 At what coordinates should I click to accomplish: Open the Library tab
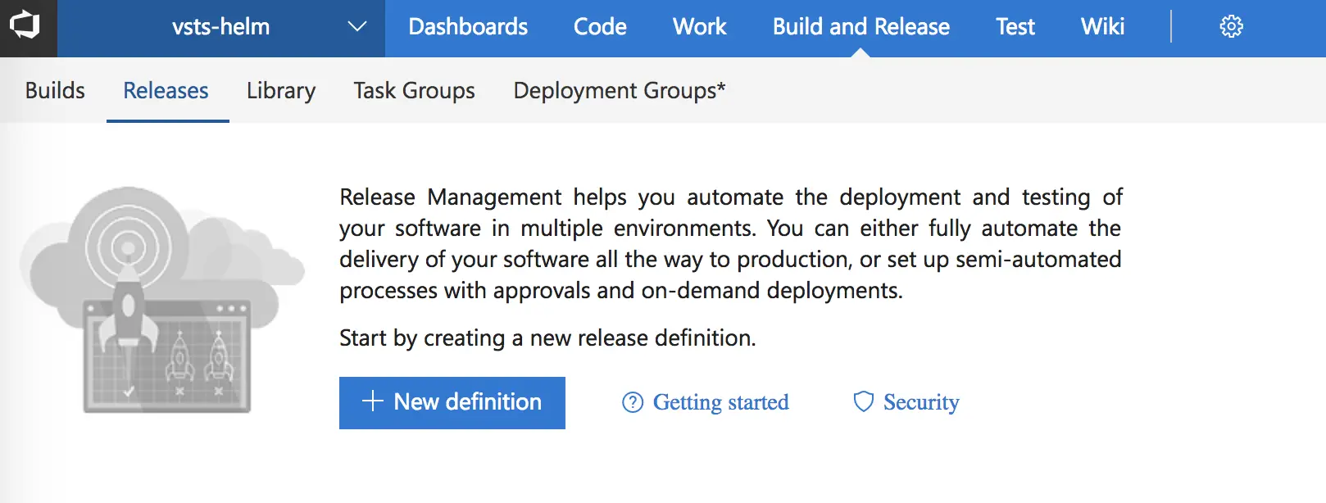click(x=281, y=90)
